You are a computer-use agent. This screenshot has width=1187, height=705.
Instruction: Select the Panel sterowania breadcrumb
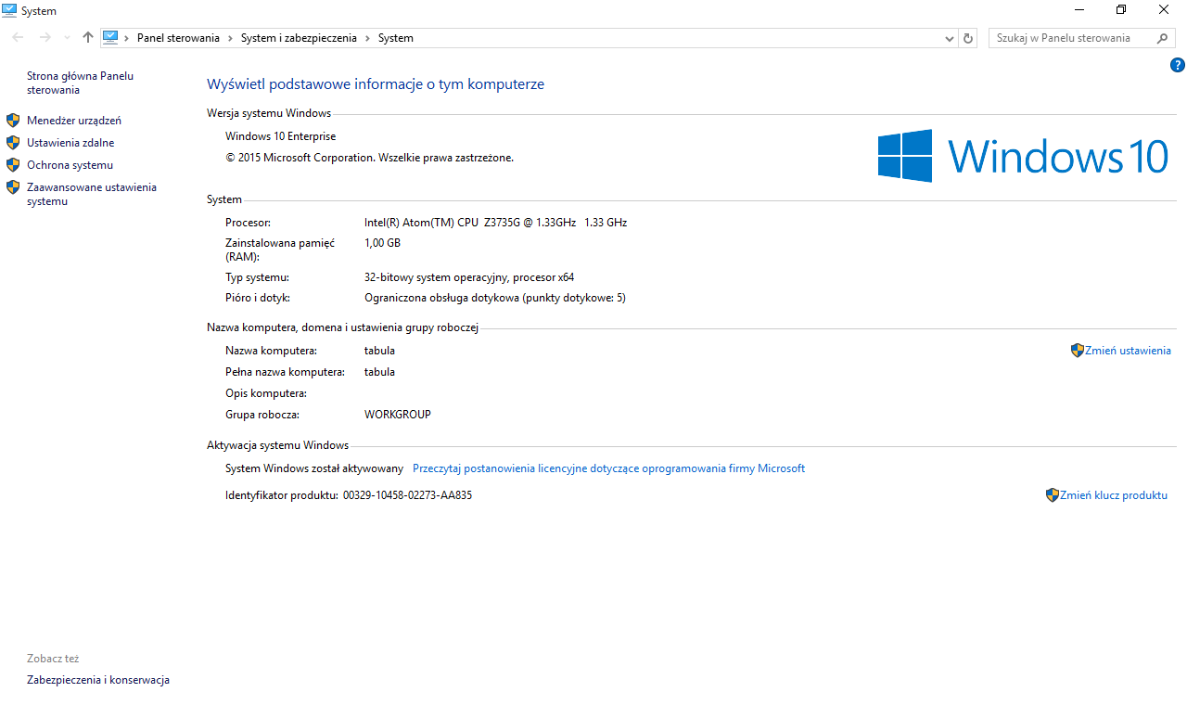(178, 38)
